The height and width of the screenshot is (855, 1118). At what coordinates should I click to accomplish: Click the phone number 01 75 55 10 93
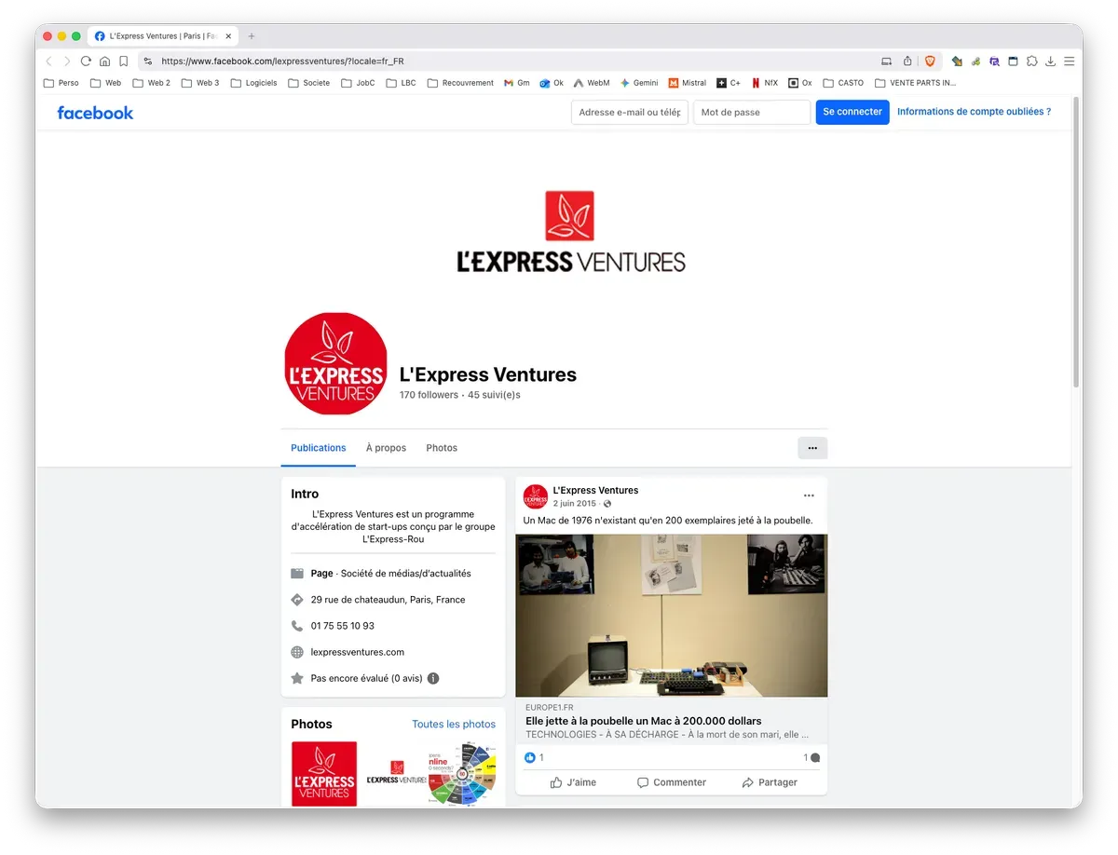343,626
